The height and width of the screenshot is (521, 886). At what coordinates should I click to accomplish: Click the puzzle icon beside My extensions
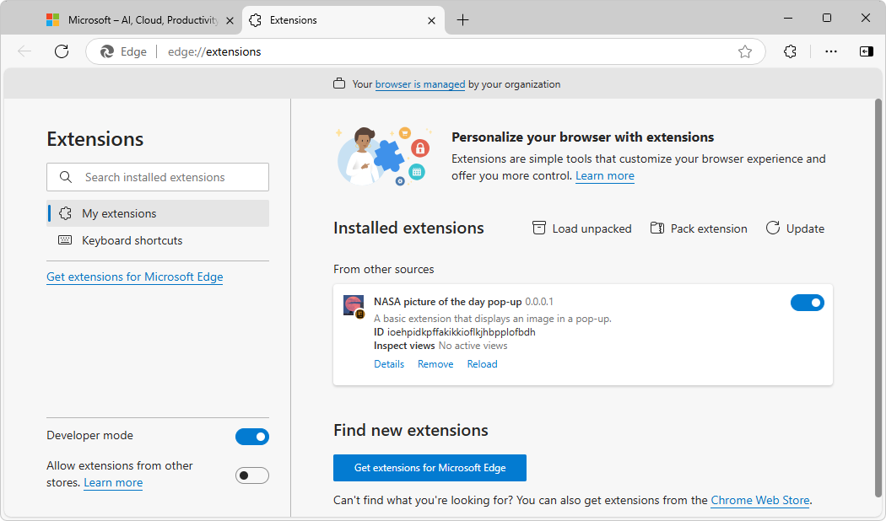pyautogui.click(x=66, y=213)
